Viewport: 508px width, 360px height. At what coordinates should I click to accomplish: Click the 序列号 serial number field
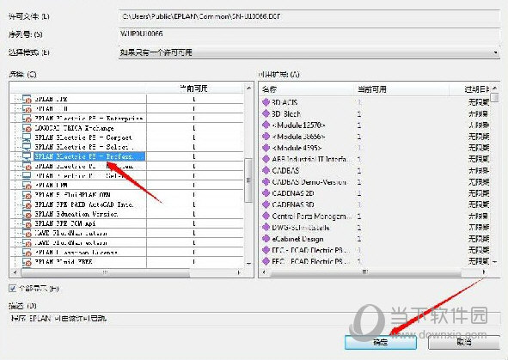309,34
